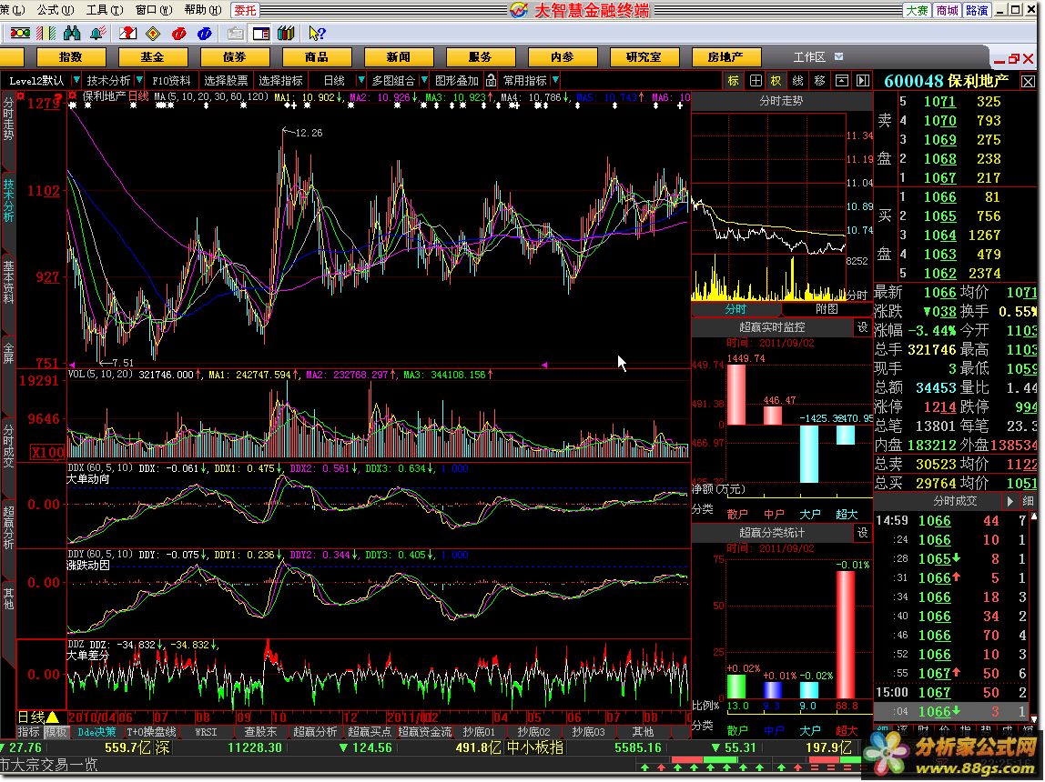The width and height of the screenshot is (1045, 782).
Task: Select the 抄底01 indicator tab
Action: [x=479, y=731]
